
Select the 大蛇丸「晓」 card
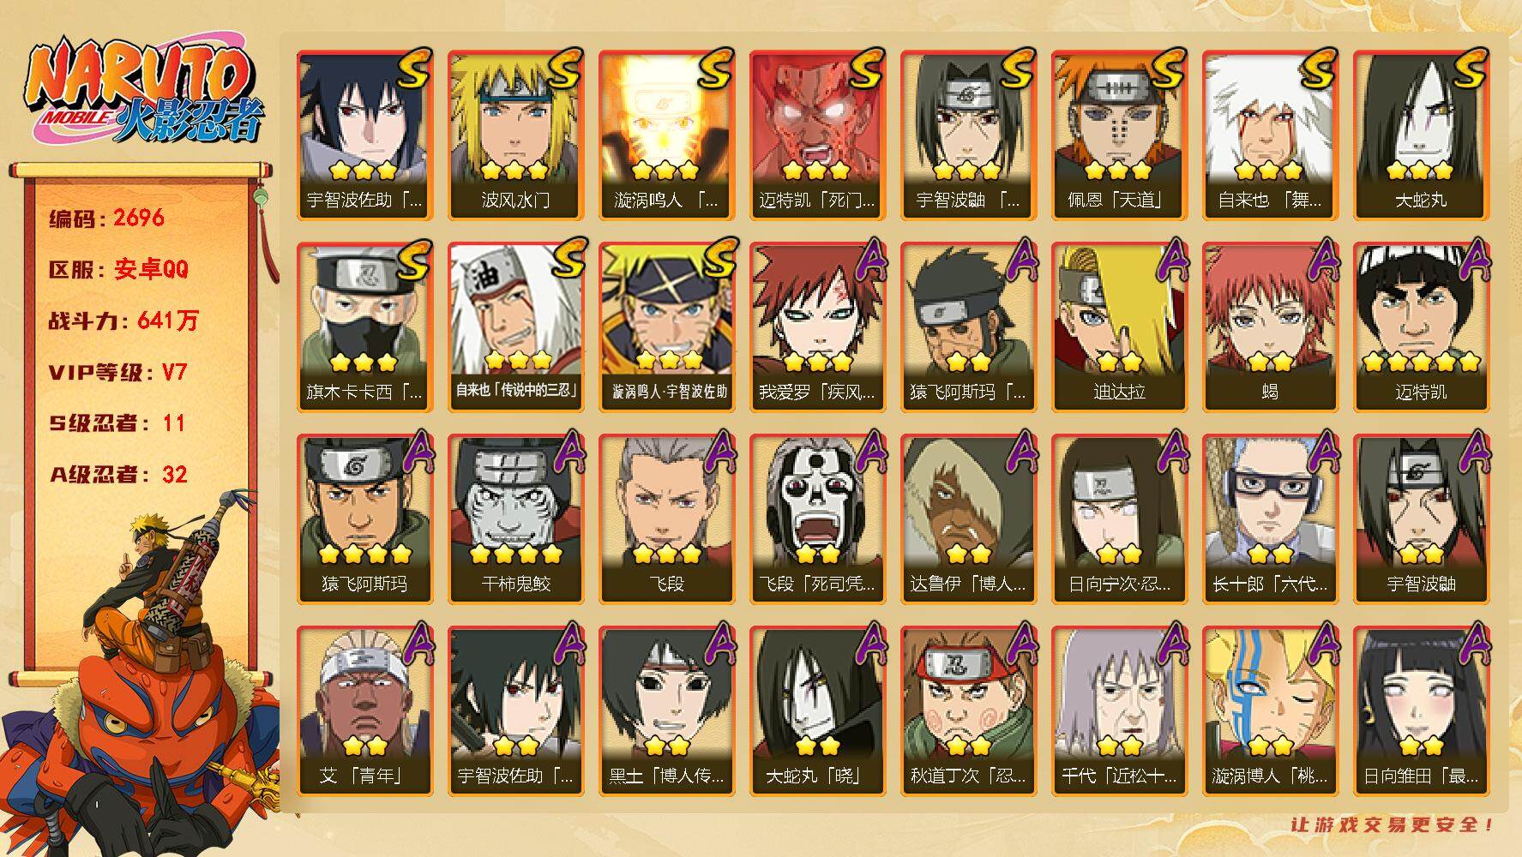[x=817, y=710]
